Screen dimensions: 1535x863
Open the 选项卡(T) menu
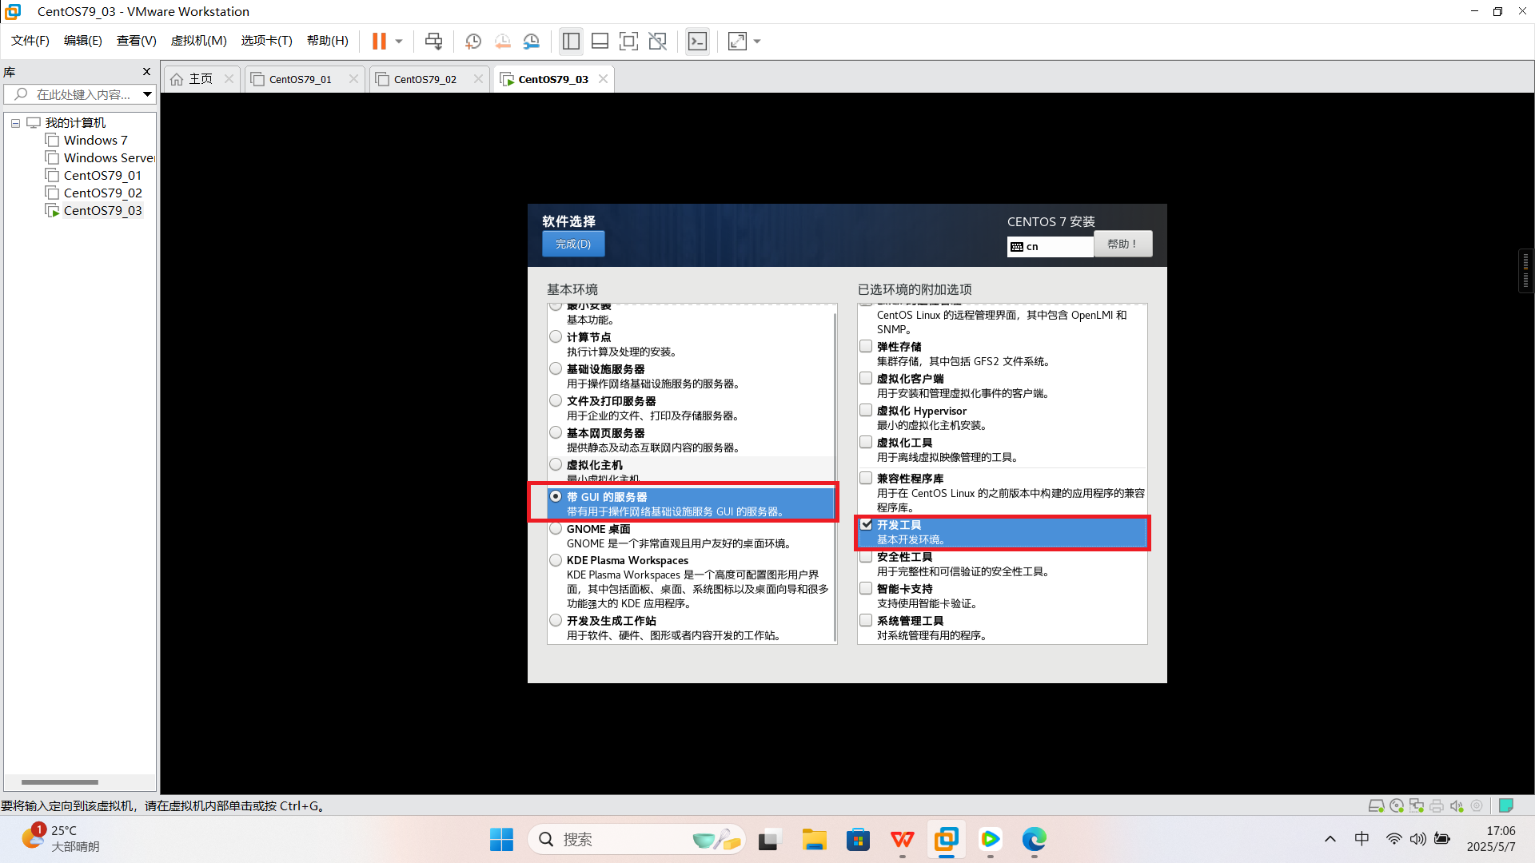click(x=267, y=41)
